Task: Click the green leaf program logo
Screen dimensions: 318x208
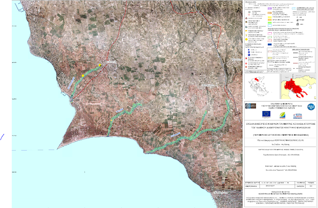Action: click(282, 115)
